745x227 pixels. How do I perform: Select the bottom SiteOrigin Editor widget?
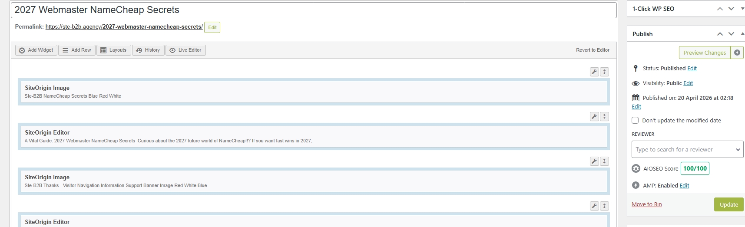click(314, 221)
